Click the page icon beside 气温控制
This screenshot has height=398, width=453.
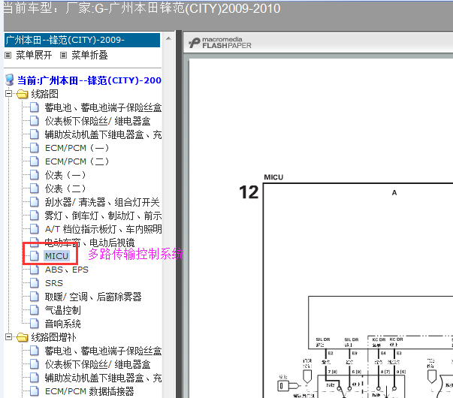35,310
